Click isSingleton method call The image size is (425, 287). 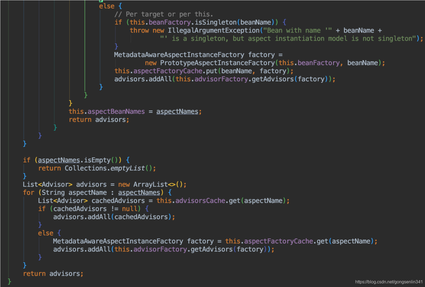(215, 22)
